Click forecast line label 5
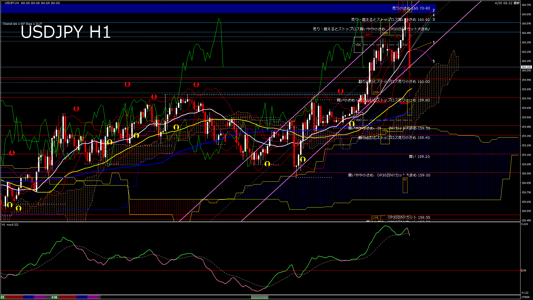Screen dimensions: 533x300 (x=434, y=61)
